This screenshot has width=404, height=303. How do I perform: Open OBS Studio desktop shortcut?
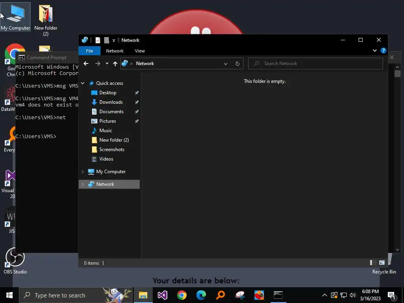[15, 260]
